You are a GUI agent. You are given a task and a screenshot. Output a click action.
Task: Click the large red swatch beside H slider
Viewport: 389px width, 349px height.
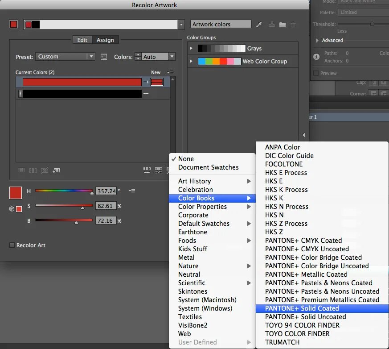point(16,193)
